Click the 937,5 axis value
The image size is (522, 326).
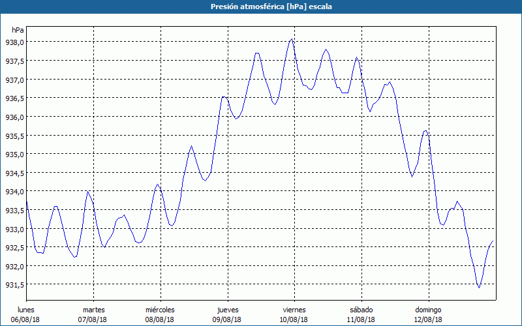14,61
